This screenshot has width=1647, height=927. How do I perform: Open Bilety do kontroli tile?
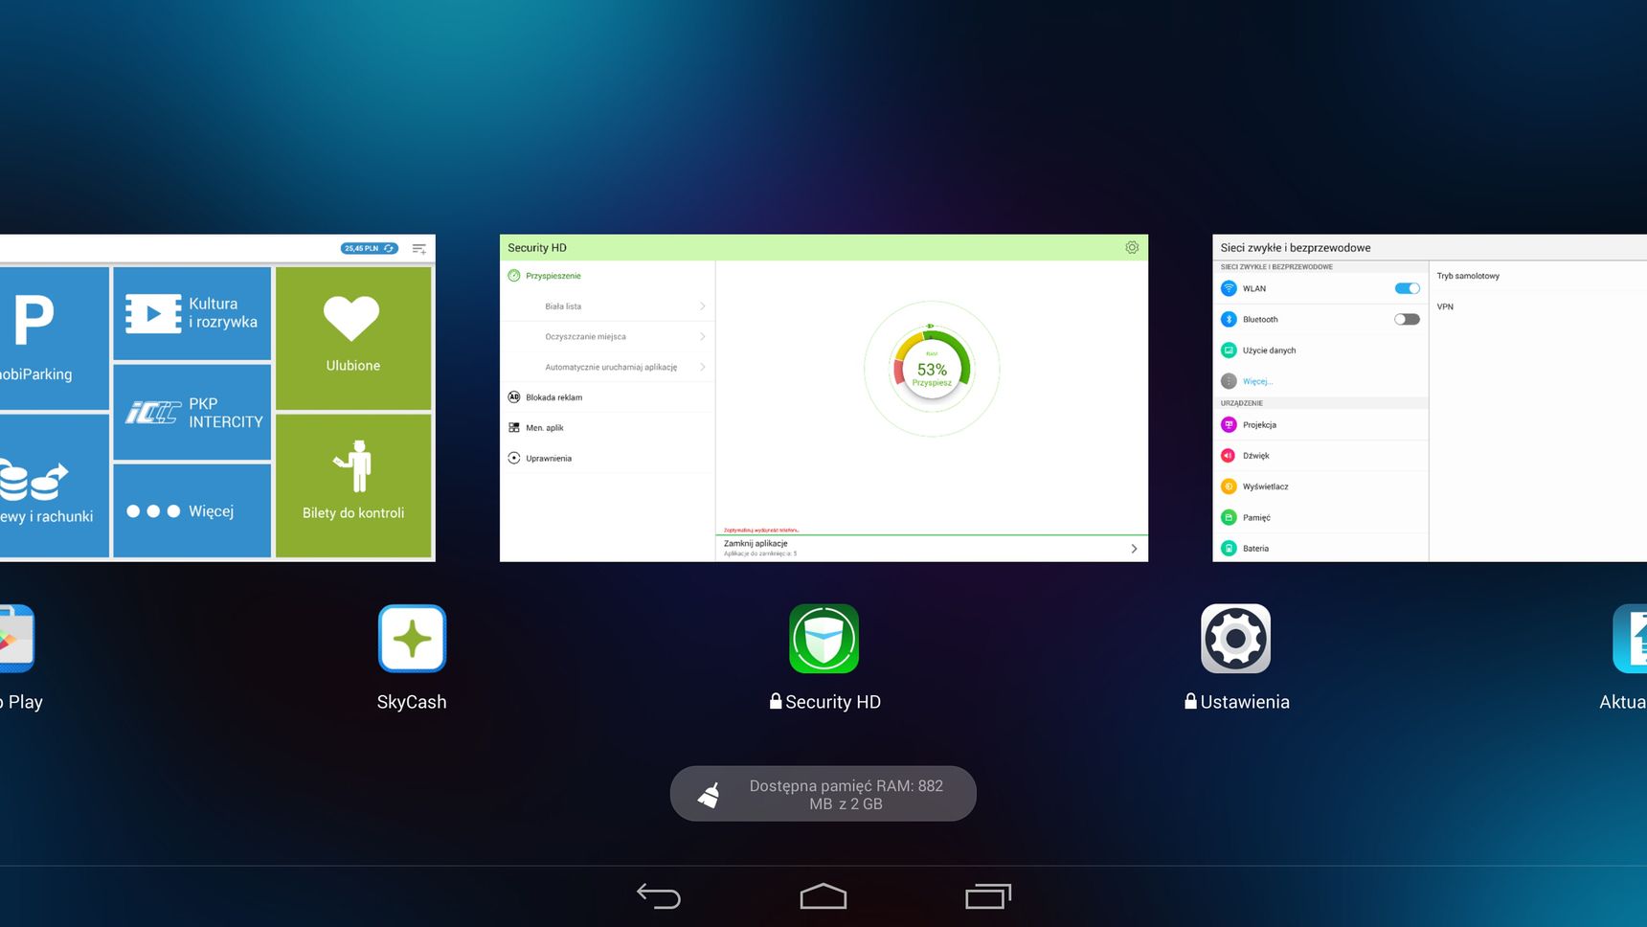pos(353,486)
